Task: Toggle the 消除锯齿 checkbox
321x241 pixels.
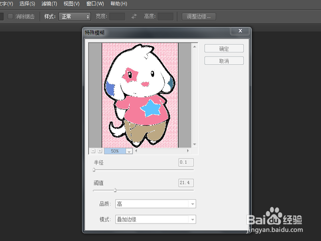Action: pyautogui.click(x=10, y=16)
